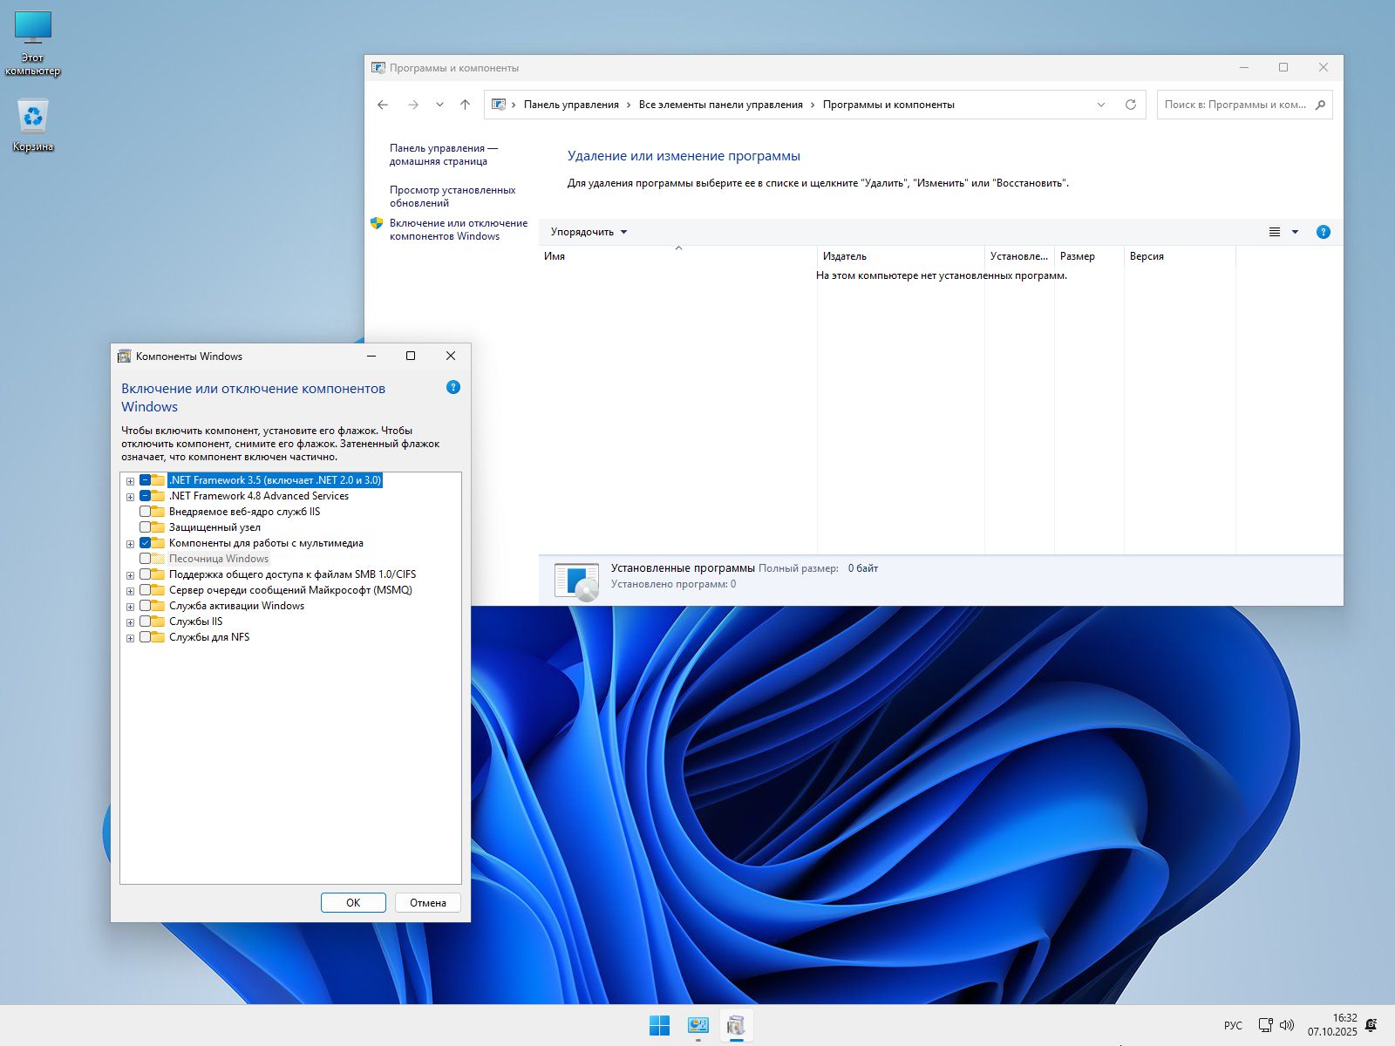Expand the SMB 1.0/CIFS file sharing node
The image size is (1395, 1046).
130,575
